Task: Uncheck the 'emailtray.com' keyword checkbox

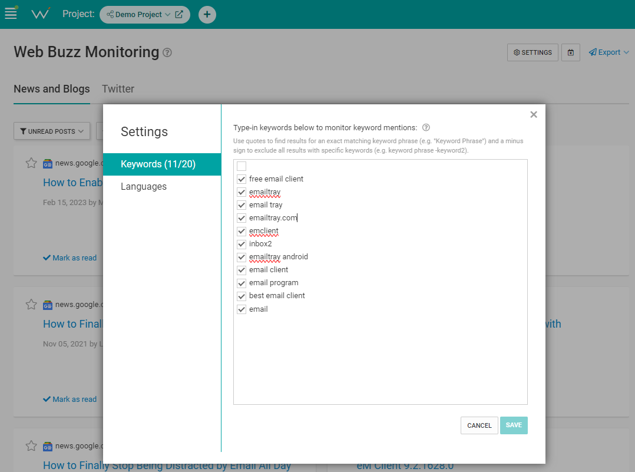Action: (x=242, y=218)
